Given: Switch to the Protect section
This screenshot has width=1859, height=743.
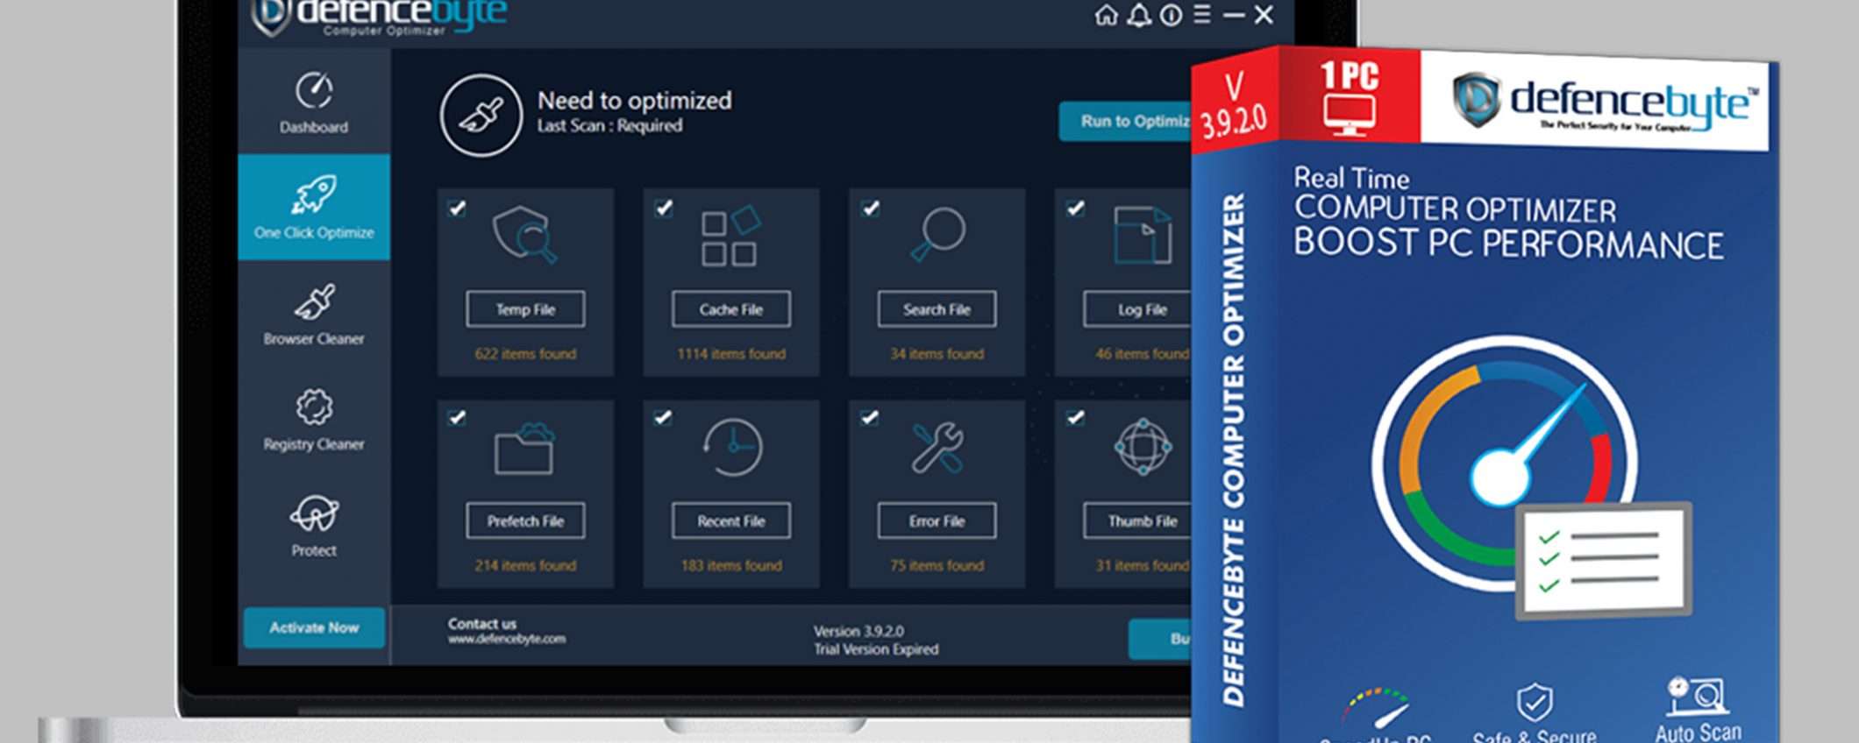Looking at the screenshot, I should (314, 526).
